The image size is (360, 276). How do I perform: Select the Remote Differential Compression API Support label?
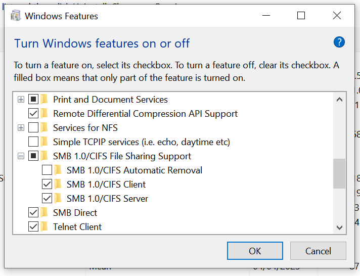145,114
